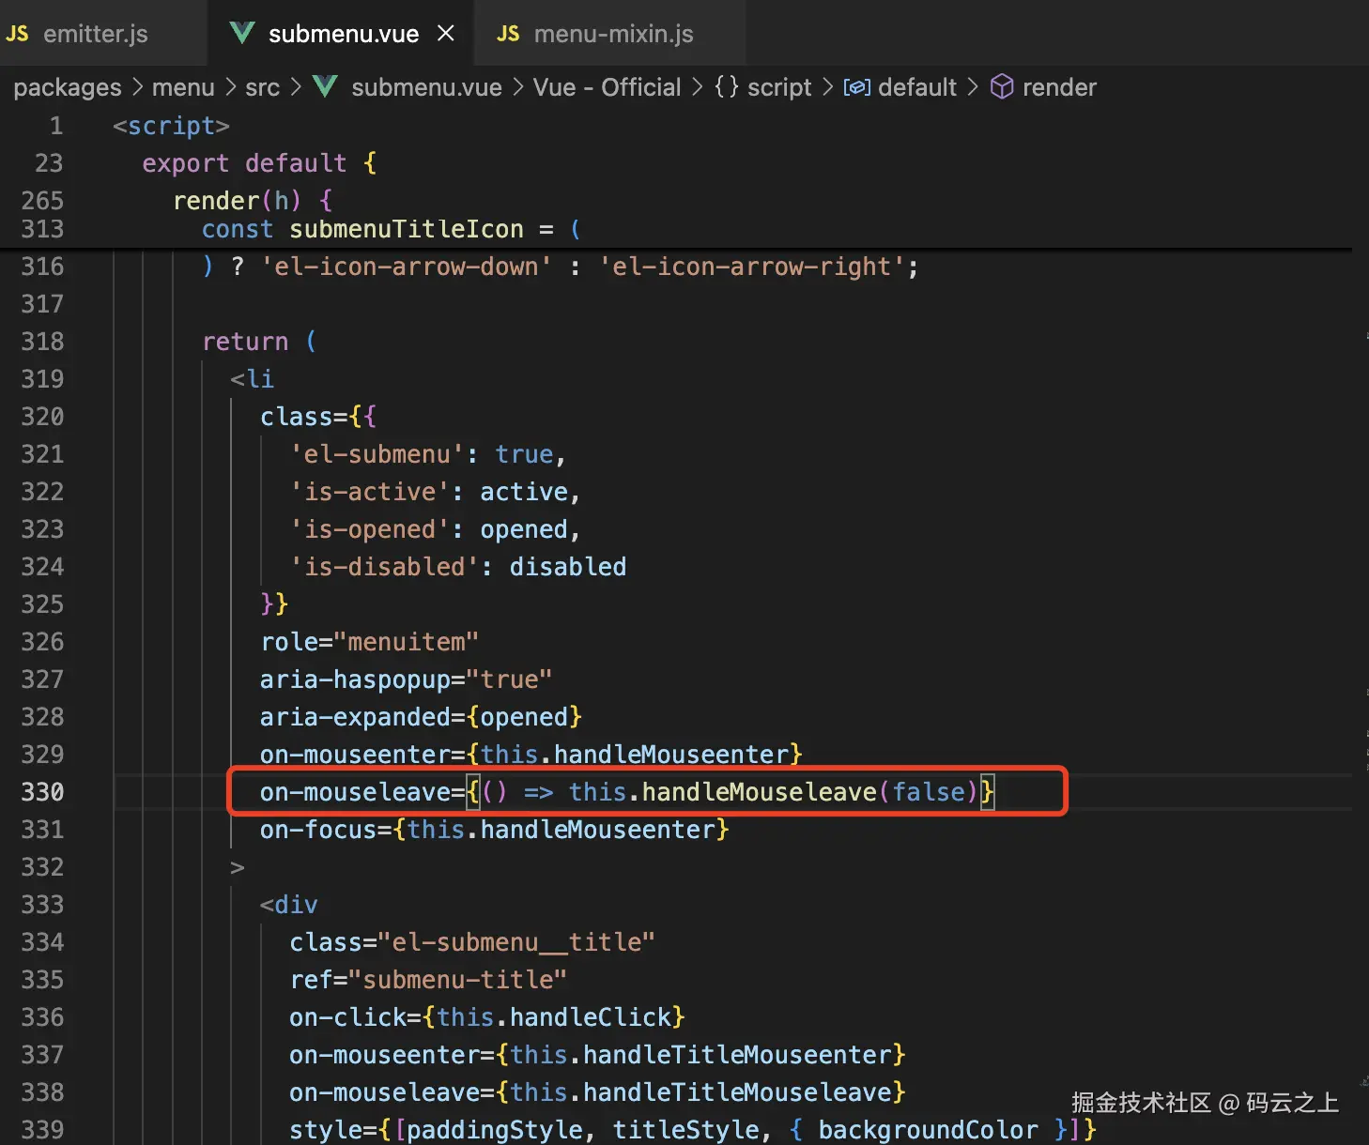Open the render breadcrumb symbol

click(1059, 87)
